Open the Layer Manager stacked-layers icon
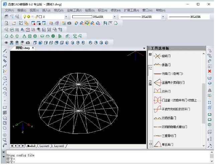The width and height of the screenshot is (215, 165). tap(6, 17)
